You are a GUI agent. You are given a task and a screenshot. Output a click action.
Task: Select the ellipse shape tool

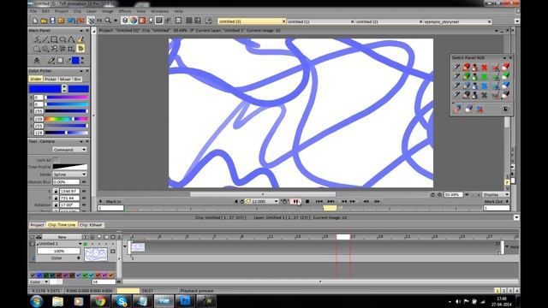pyautogui.click(x=63, y=39)
